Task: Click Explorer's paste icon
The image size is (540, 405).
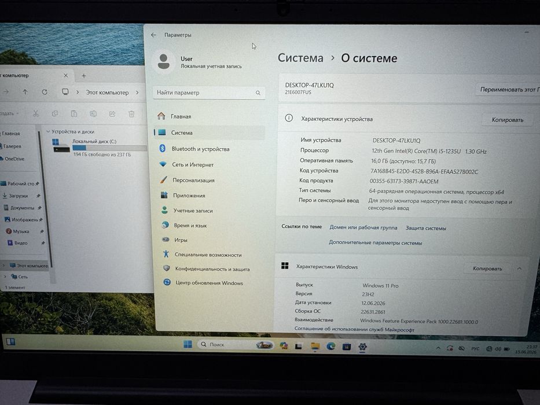Action: coord(74,113)
